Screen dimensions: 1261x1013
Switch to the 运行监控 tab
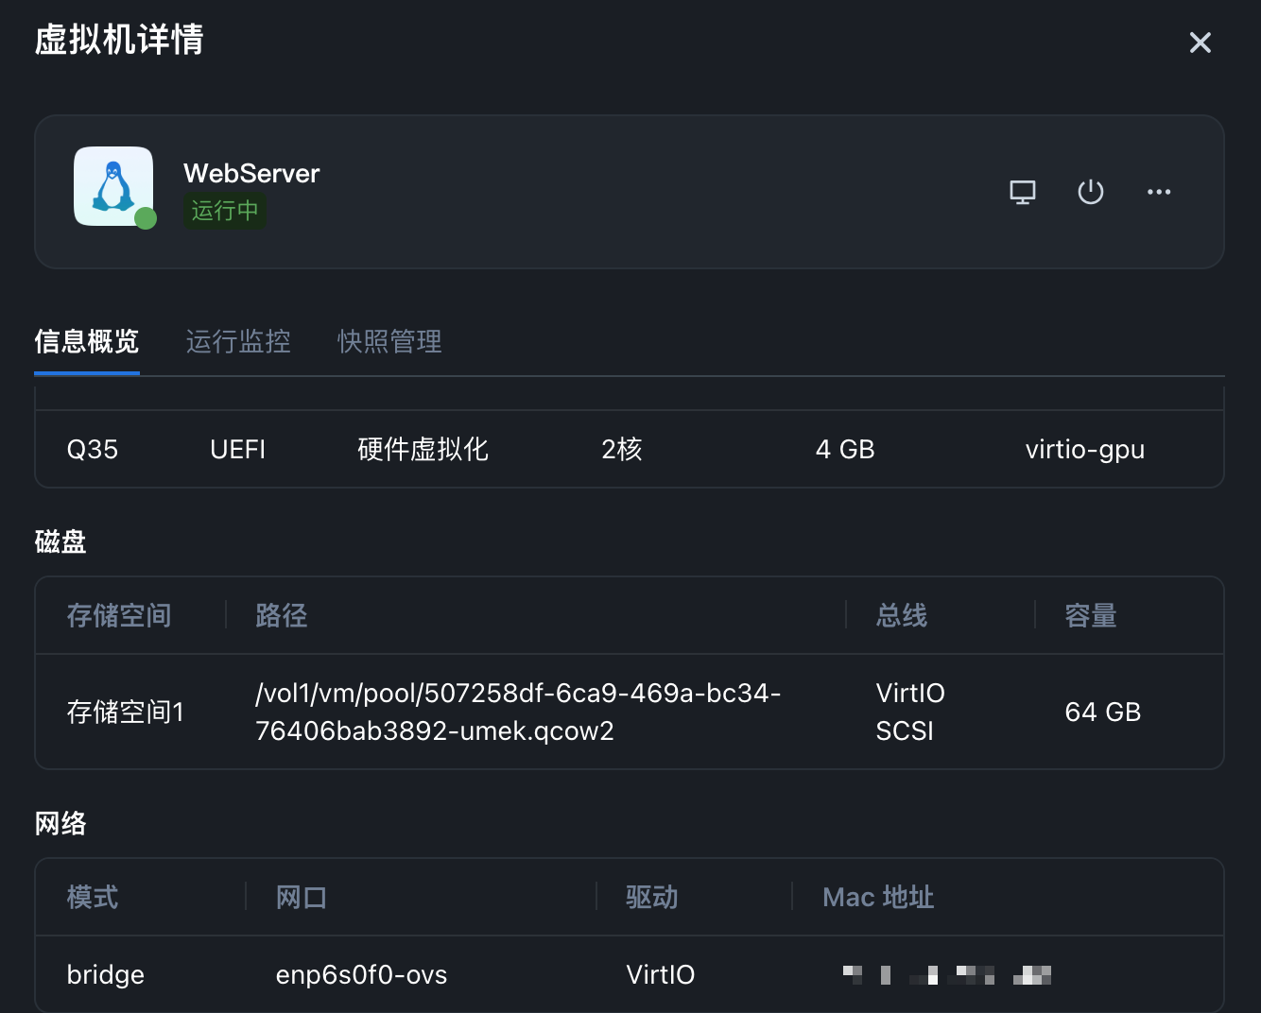[238, 341]
